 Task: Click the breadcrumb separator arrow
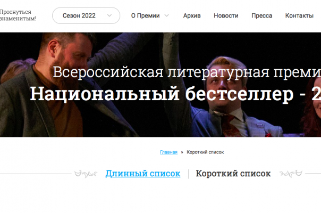click(182, 152)
